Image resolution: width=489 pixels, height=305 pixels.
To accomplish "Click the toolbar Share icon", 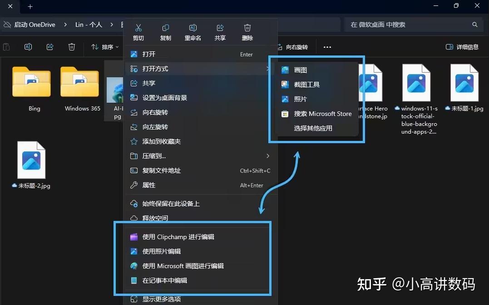I will coord(50,47).
